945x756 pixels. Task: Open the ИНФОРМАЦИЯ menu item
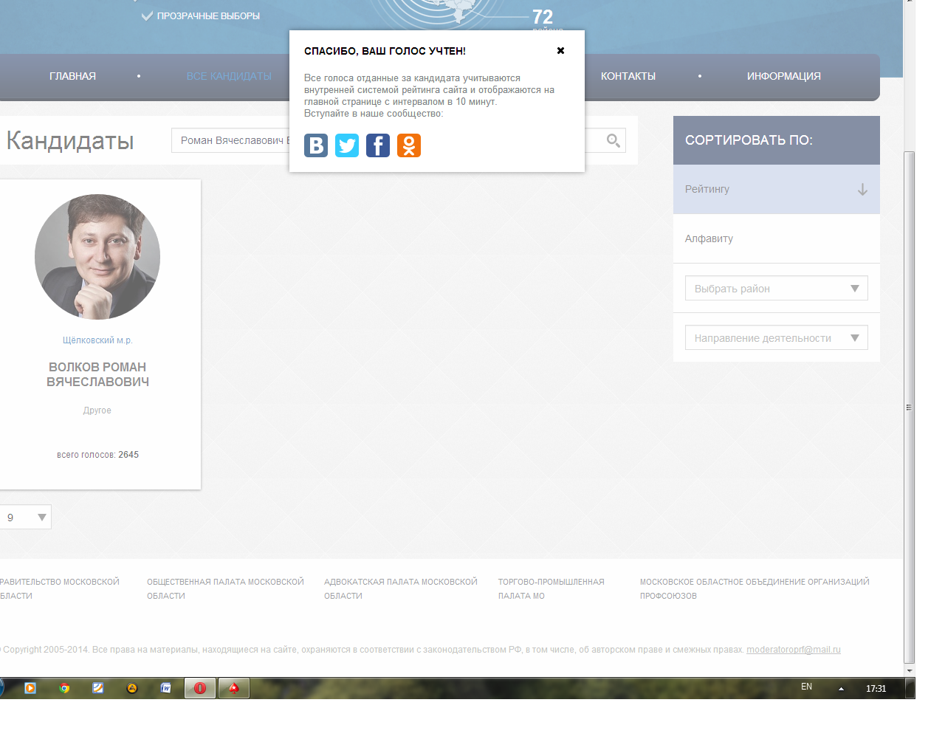(784, 76)
